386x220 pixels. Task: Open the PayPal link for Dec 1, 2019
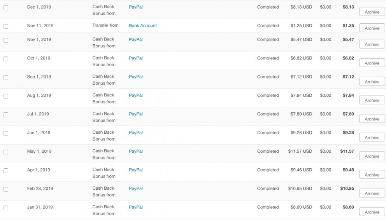click(136, 7)
